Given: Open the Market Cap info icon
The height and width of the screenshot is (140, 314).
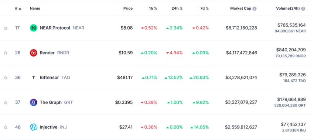Looking at the screenshot, I should pyautogui.click(x=254, y=8).
